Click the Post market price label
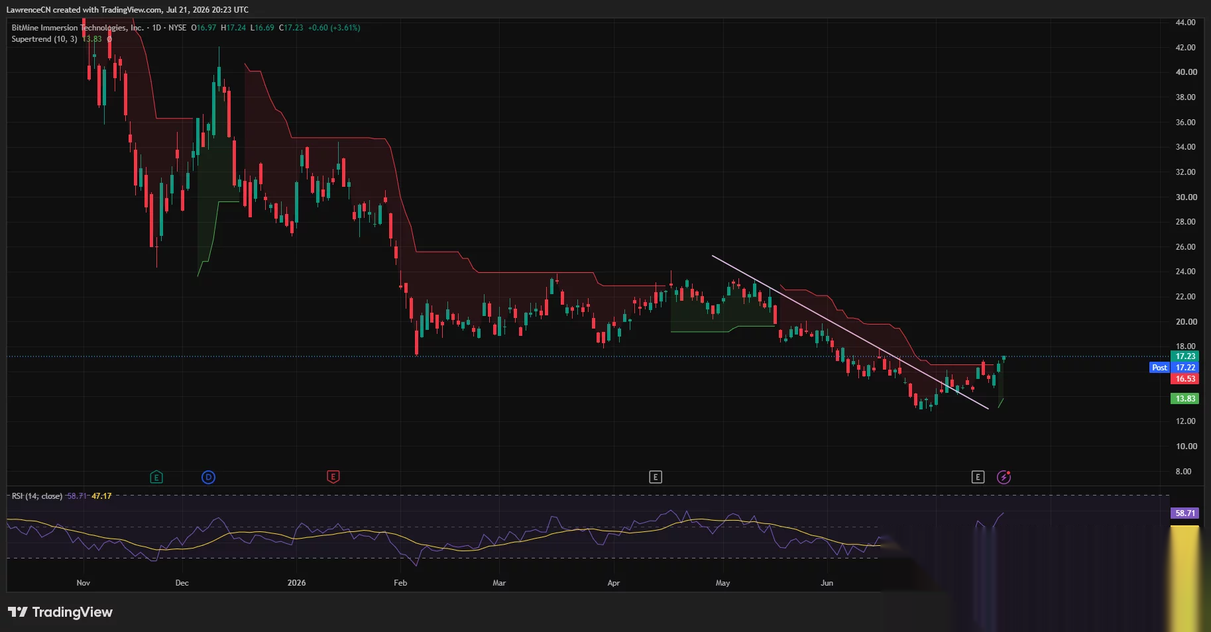The height and width of the screenshot is (632, 1211). [x=1159, y=368]
